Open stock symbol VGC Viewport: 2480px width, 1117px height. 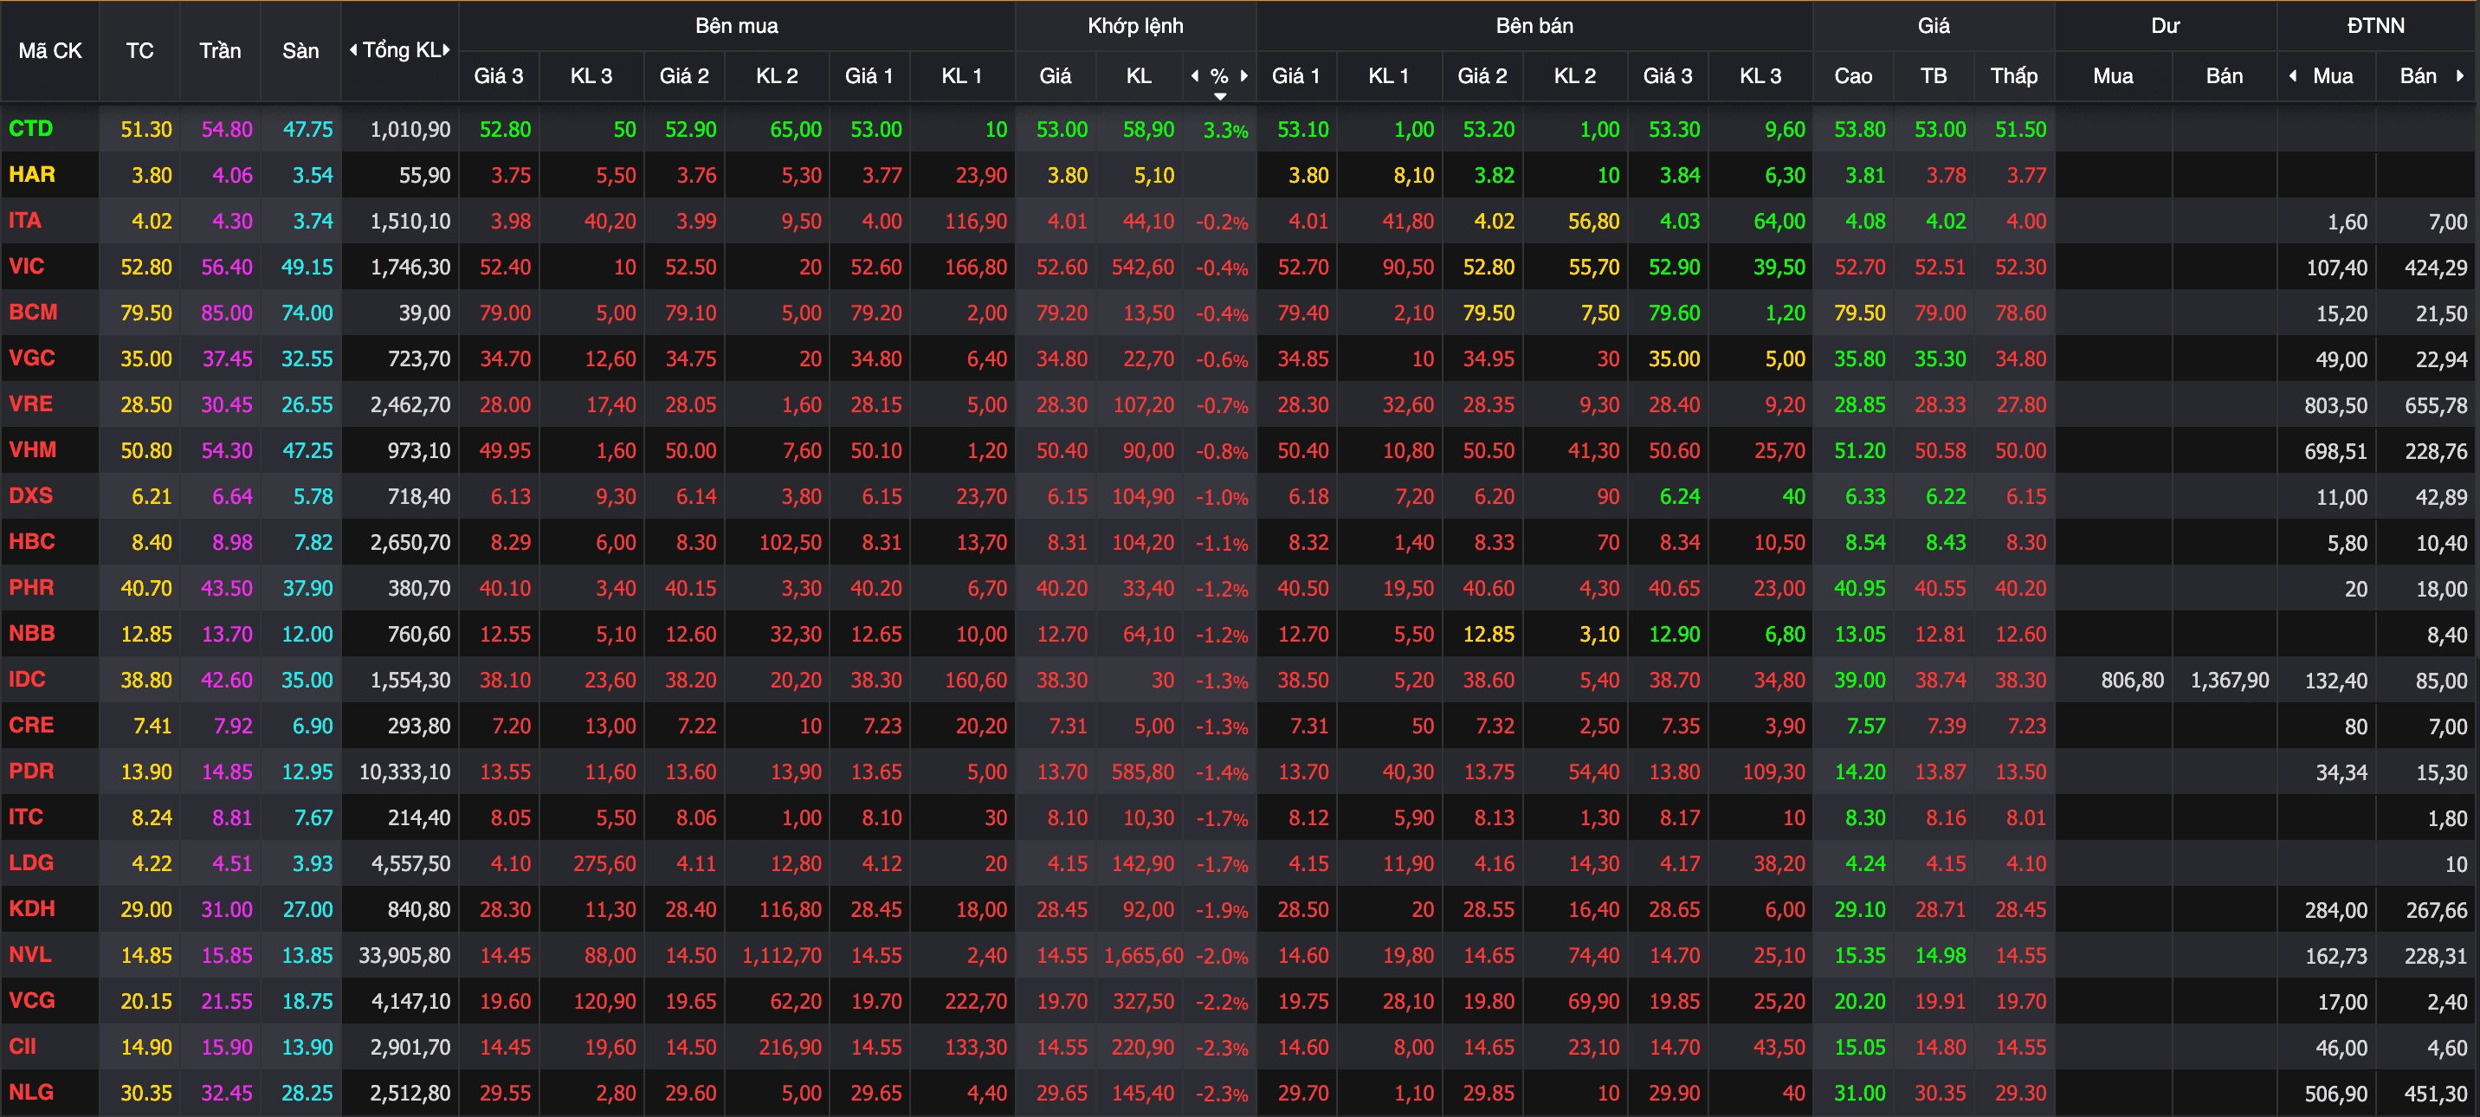32,358
